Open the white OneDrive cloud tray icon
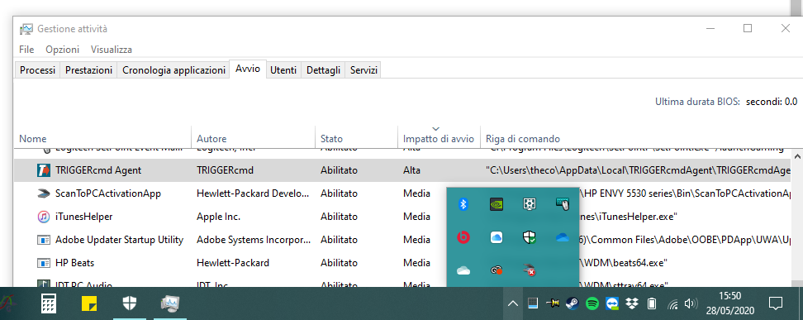Viewport: 803px width, 320px height. 463,270
